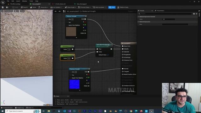The image size is (201, 113).
Task: Navigate forward in the material graph
Action: (x=59, y=11)
